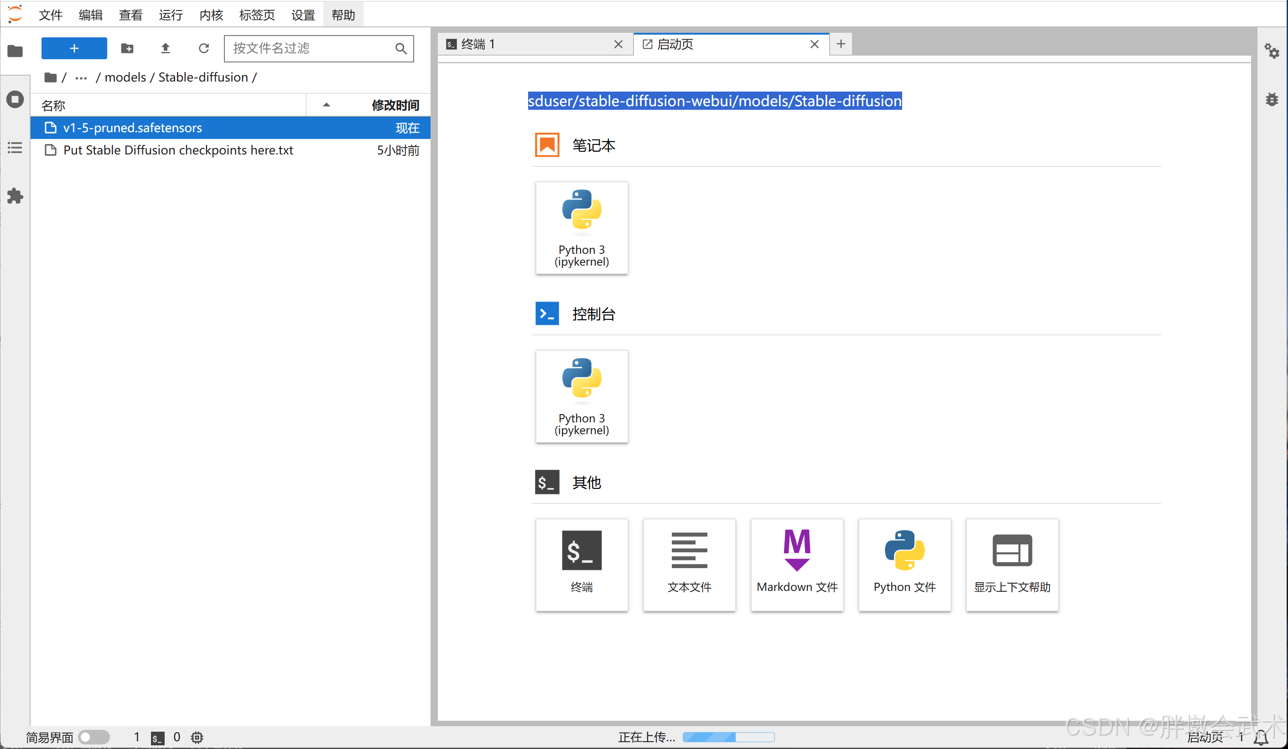Expand the collapsed breadcrumb ellipsis path

[81, 77]
